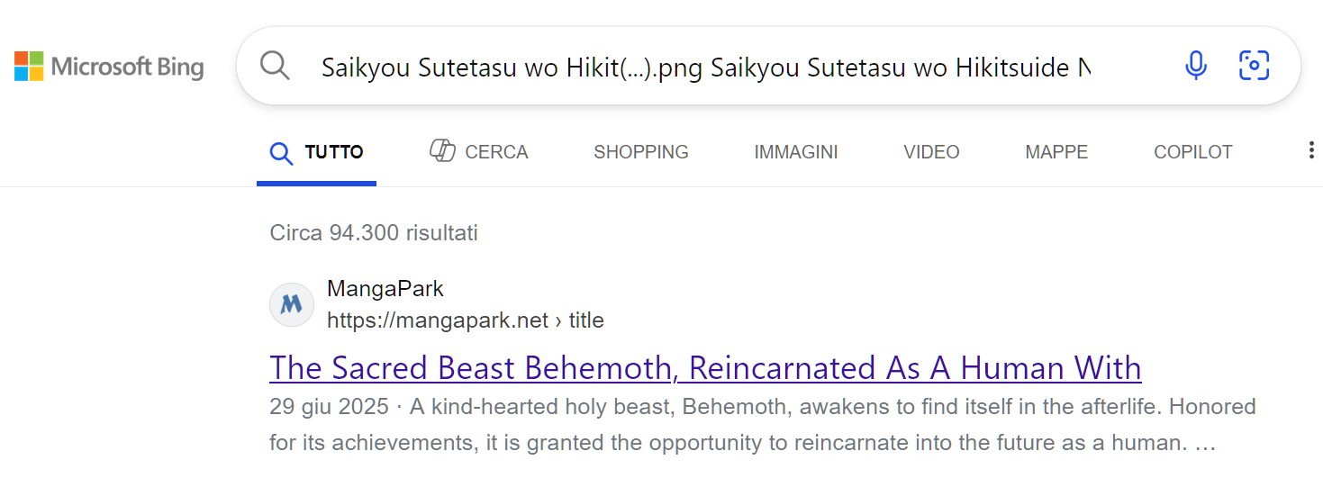Image resolution: width=1323 pixels, height=487 pixels.
Task: Click the magnifying glass search icon
Action: (275, 66)
